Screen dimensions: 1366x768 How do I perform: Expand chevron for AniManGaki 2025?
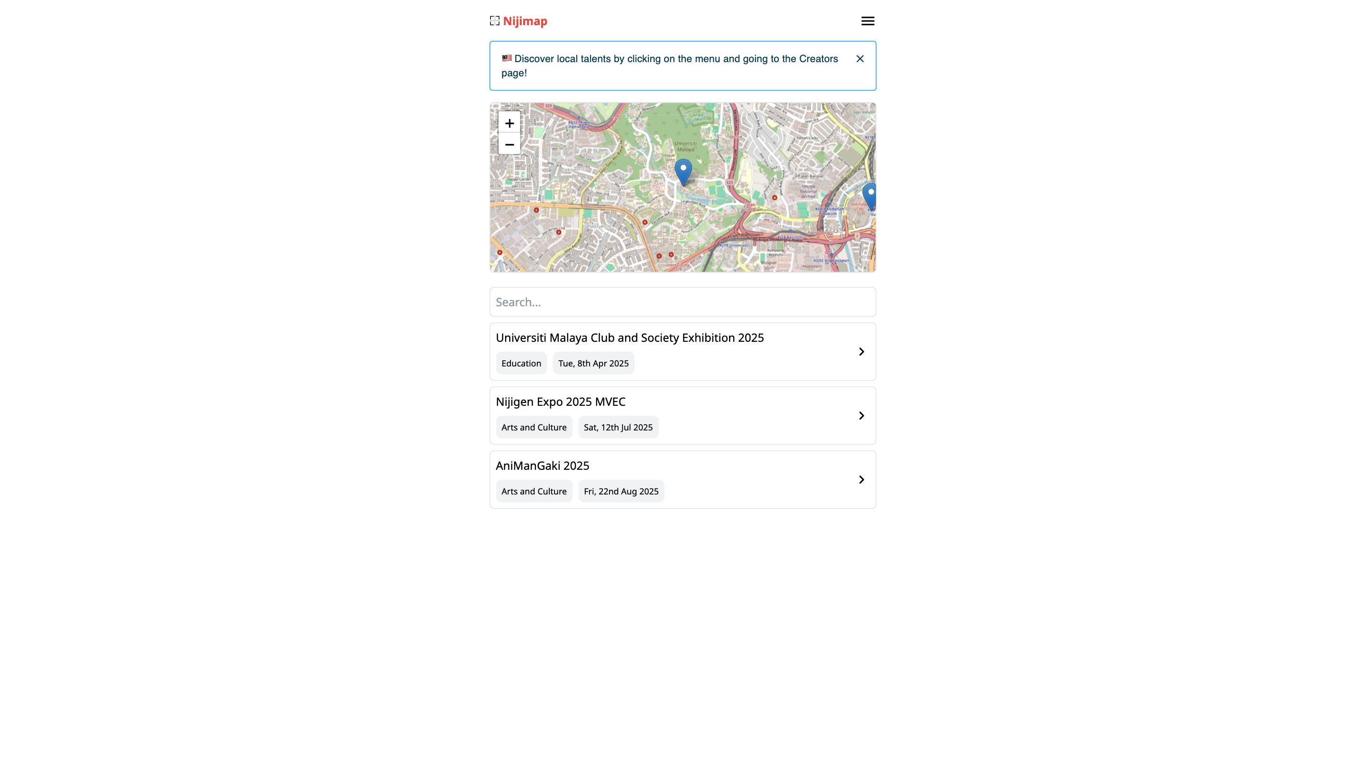(x=861, y=480)
